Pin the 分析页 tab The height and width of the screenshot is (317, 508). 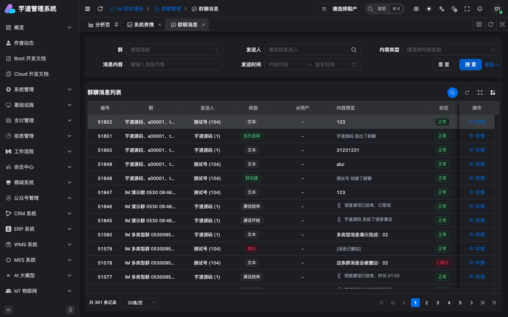tap(116, 25)
